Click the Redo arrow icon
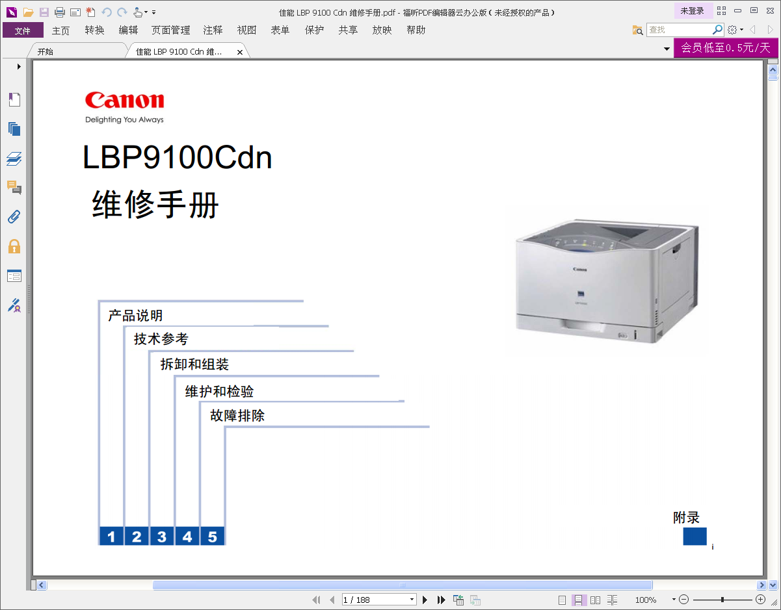This screenshot has height=610, width=781. pos(122,12)
